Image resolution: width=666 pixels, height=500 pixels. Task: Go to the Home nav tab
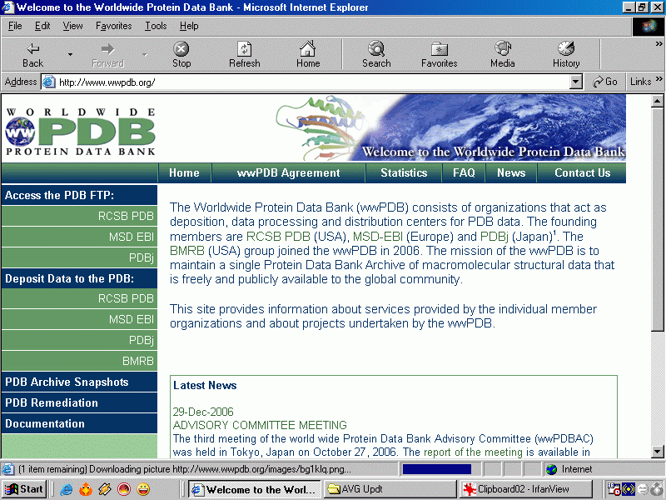coord(184,172)
